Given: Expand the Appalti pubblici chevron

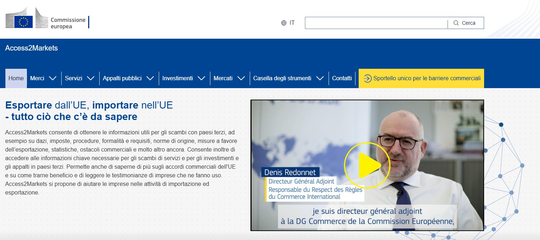Looking at the screenshot, I should [x=150, y=78].
